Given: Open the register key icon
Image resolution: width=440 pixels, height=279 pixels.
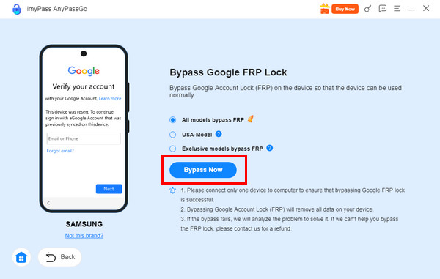Looking at the screenshot, I should (x=367, y=9).
